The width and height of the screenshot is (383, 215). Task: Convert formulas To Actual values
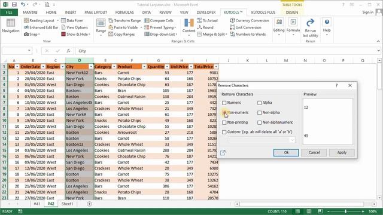coord(207,20)
